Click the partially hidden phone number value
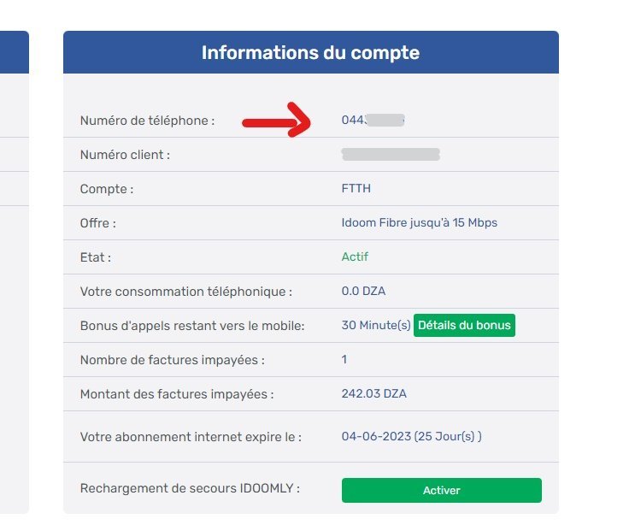 [372, 120]
